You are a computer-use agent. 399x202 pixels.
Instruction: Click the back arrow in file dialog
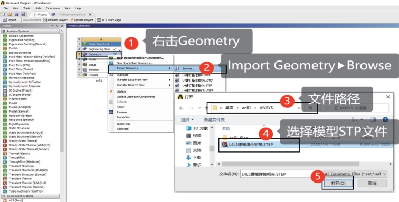[182, 108]
